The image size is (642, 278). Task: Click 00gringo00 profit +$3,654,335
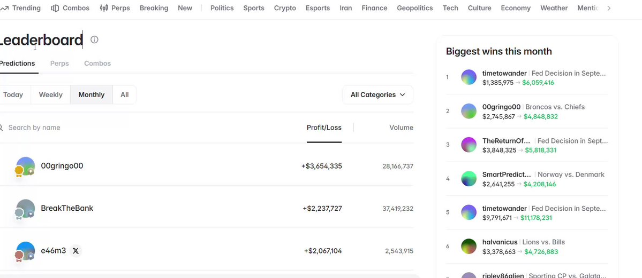(322, 166)
